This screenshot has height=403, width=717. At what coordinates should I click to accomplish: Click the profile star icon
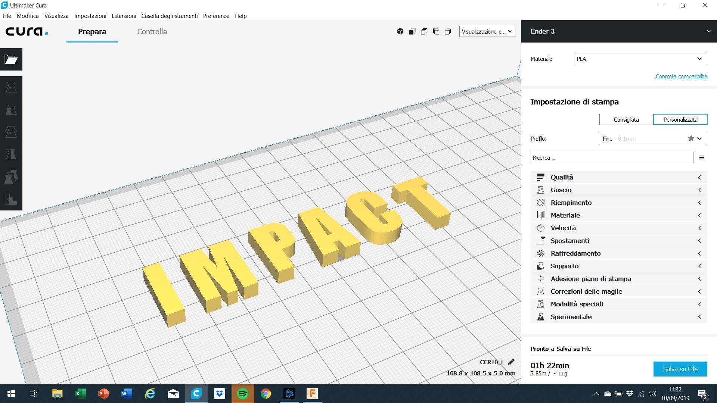coord(691,138)
